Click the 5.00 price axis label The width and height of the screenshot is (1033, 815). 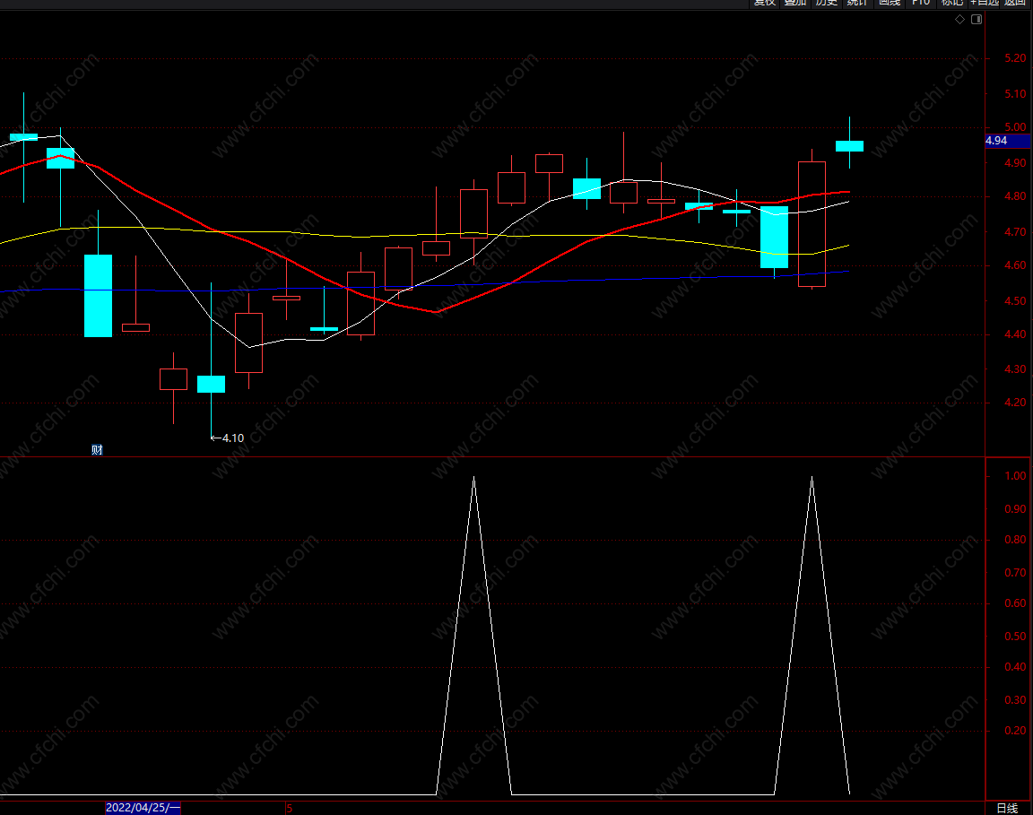click(1015, 127)
